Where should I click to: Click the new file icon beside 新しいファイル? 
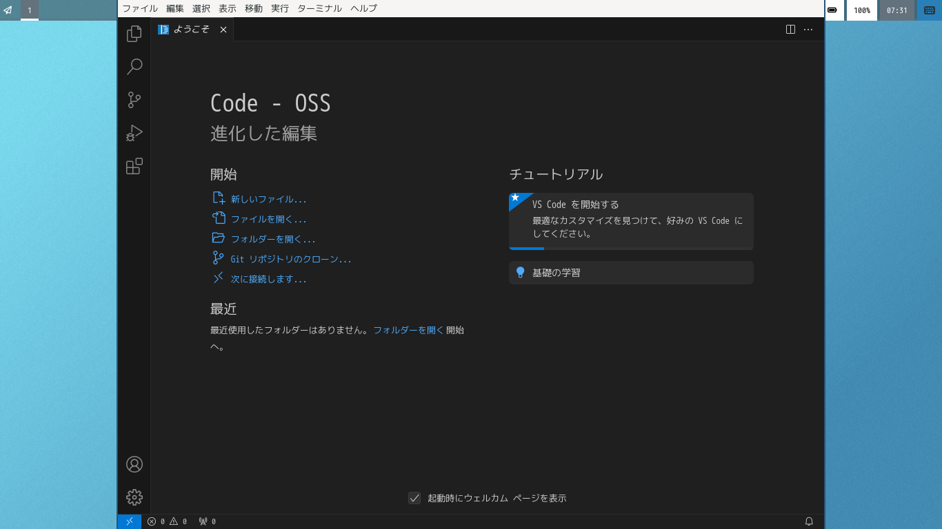point(219,198)
